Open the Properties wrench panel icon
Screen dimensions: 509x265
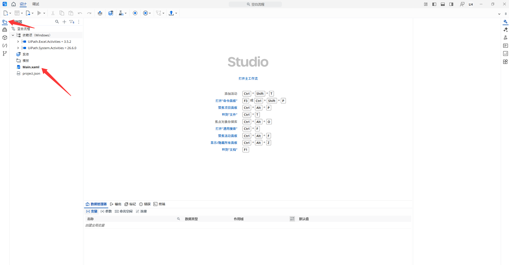click(506, 22)
